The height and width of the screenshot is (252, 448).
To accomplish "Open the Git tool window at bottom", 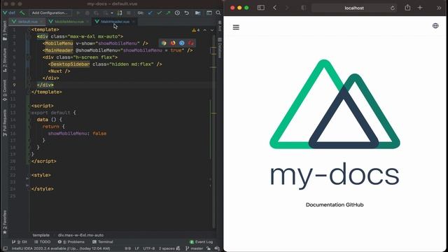I will (20, 241).
